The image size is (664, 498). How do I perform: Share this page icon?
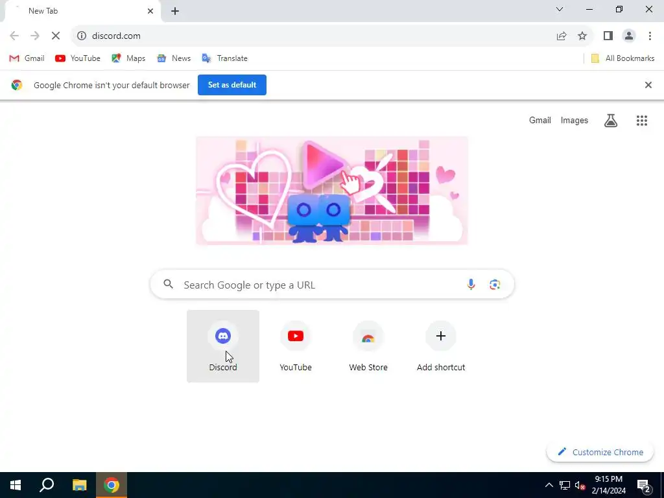coord(562,36)
